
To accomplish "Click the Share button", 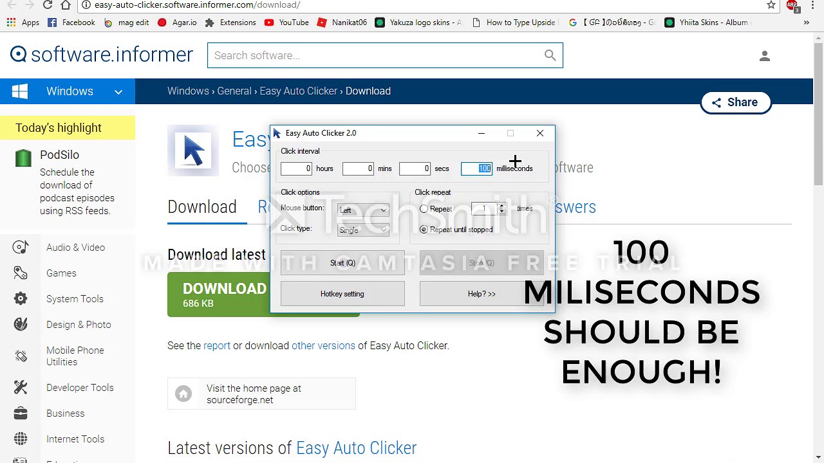I will [x=735, y=102].
